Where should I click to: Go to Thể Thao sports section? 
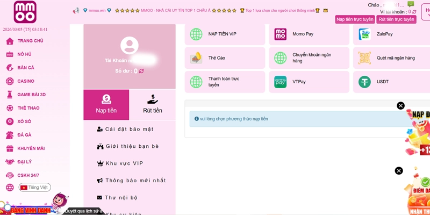28,108
